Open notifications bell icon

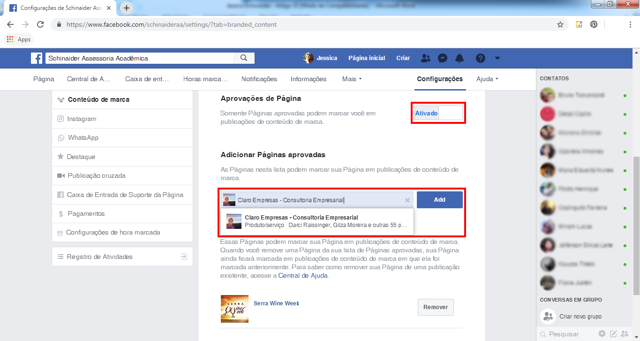[459, 58]
